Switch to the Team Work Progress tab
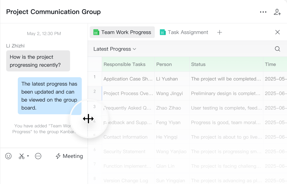Image resolution: width=287 pixels, height=184 pixels. (122, 32)
